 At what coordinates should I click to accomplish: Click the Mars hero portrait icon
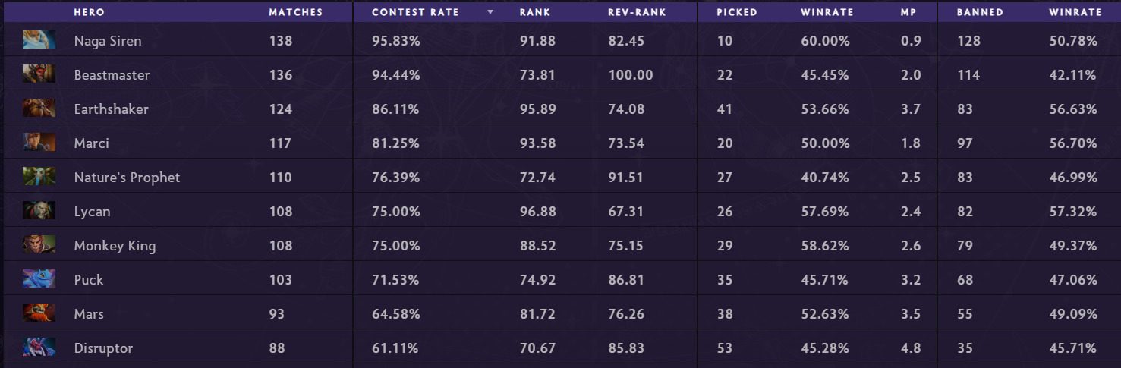point(39,313)
